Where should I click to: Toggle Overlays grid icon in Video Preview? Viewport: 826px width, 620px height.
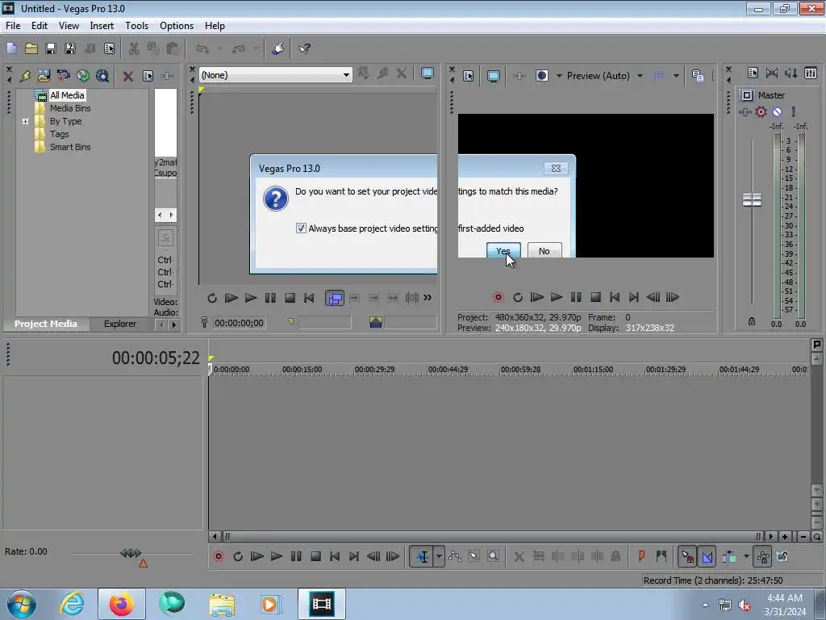coord(658,76)
